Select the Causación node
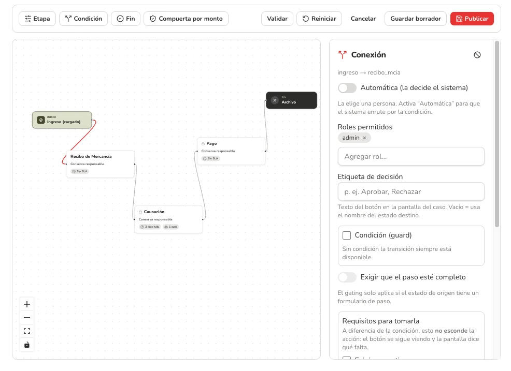Viewport: 511px width, 371px height. point(168,219)
